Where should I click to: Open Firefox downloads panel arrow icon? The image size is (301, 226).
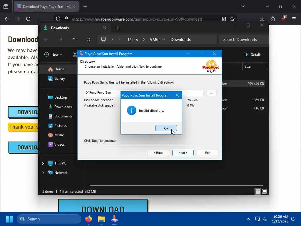click(262, 19)
